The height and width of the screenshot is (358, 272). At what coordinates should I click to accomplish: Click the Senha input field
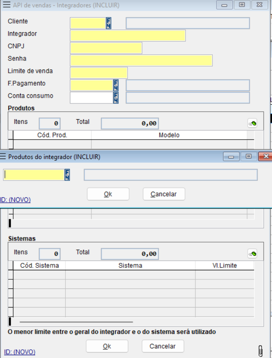[141, 60]
